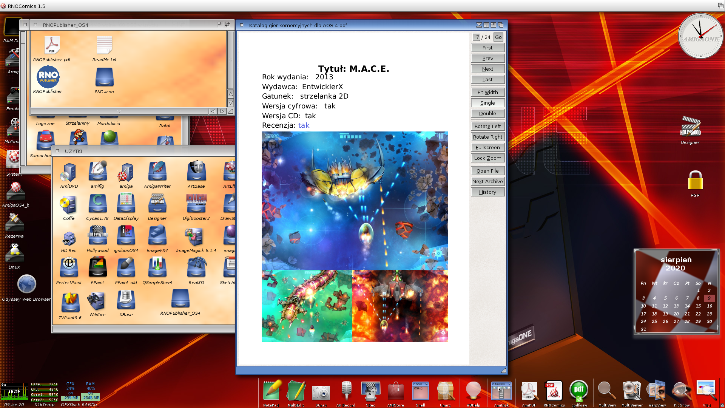Click the fiery spaceship screenshot
The width and height of the screenshot is (725, 408).
tap(400, 306)
